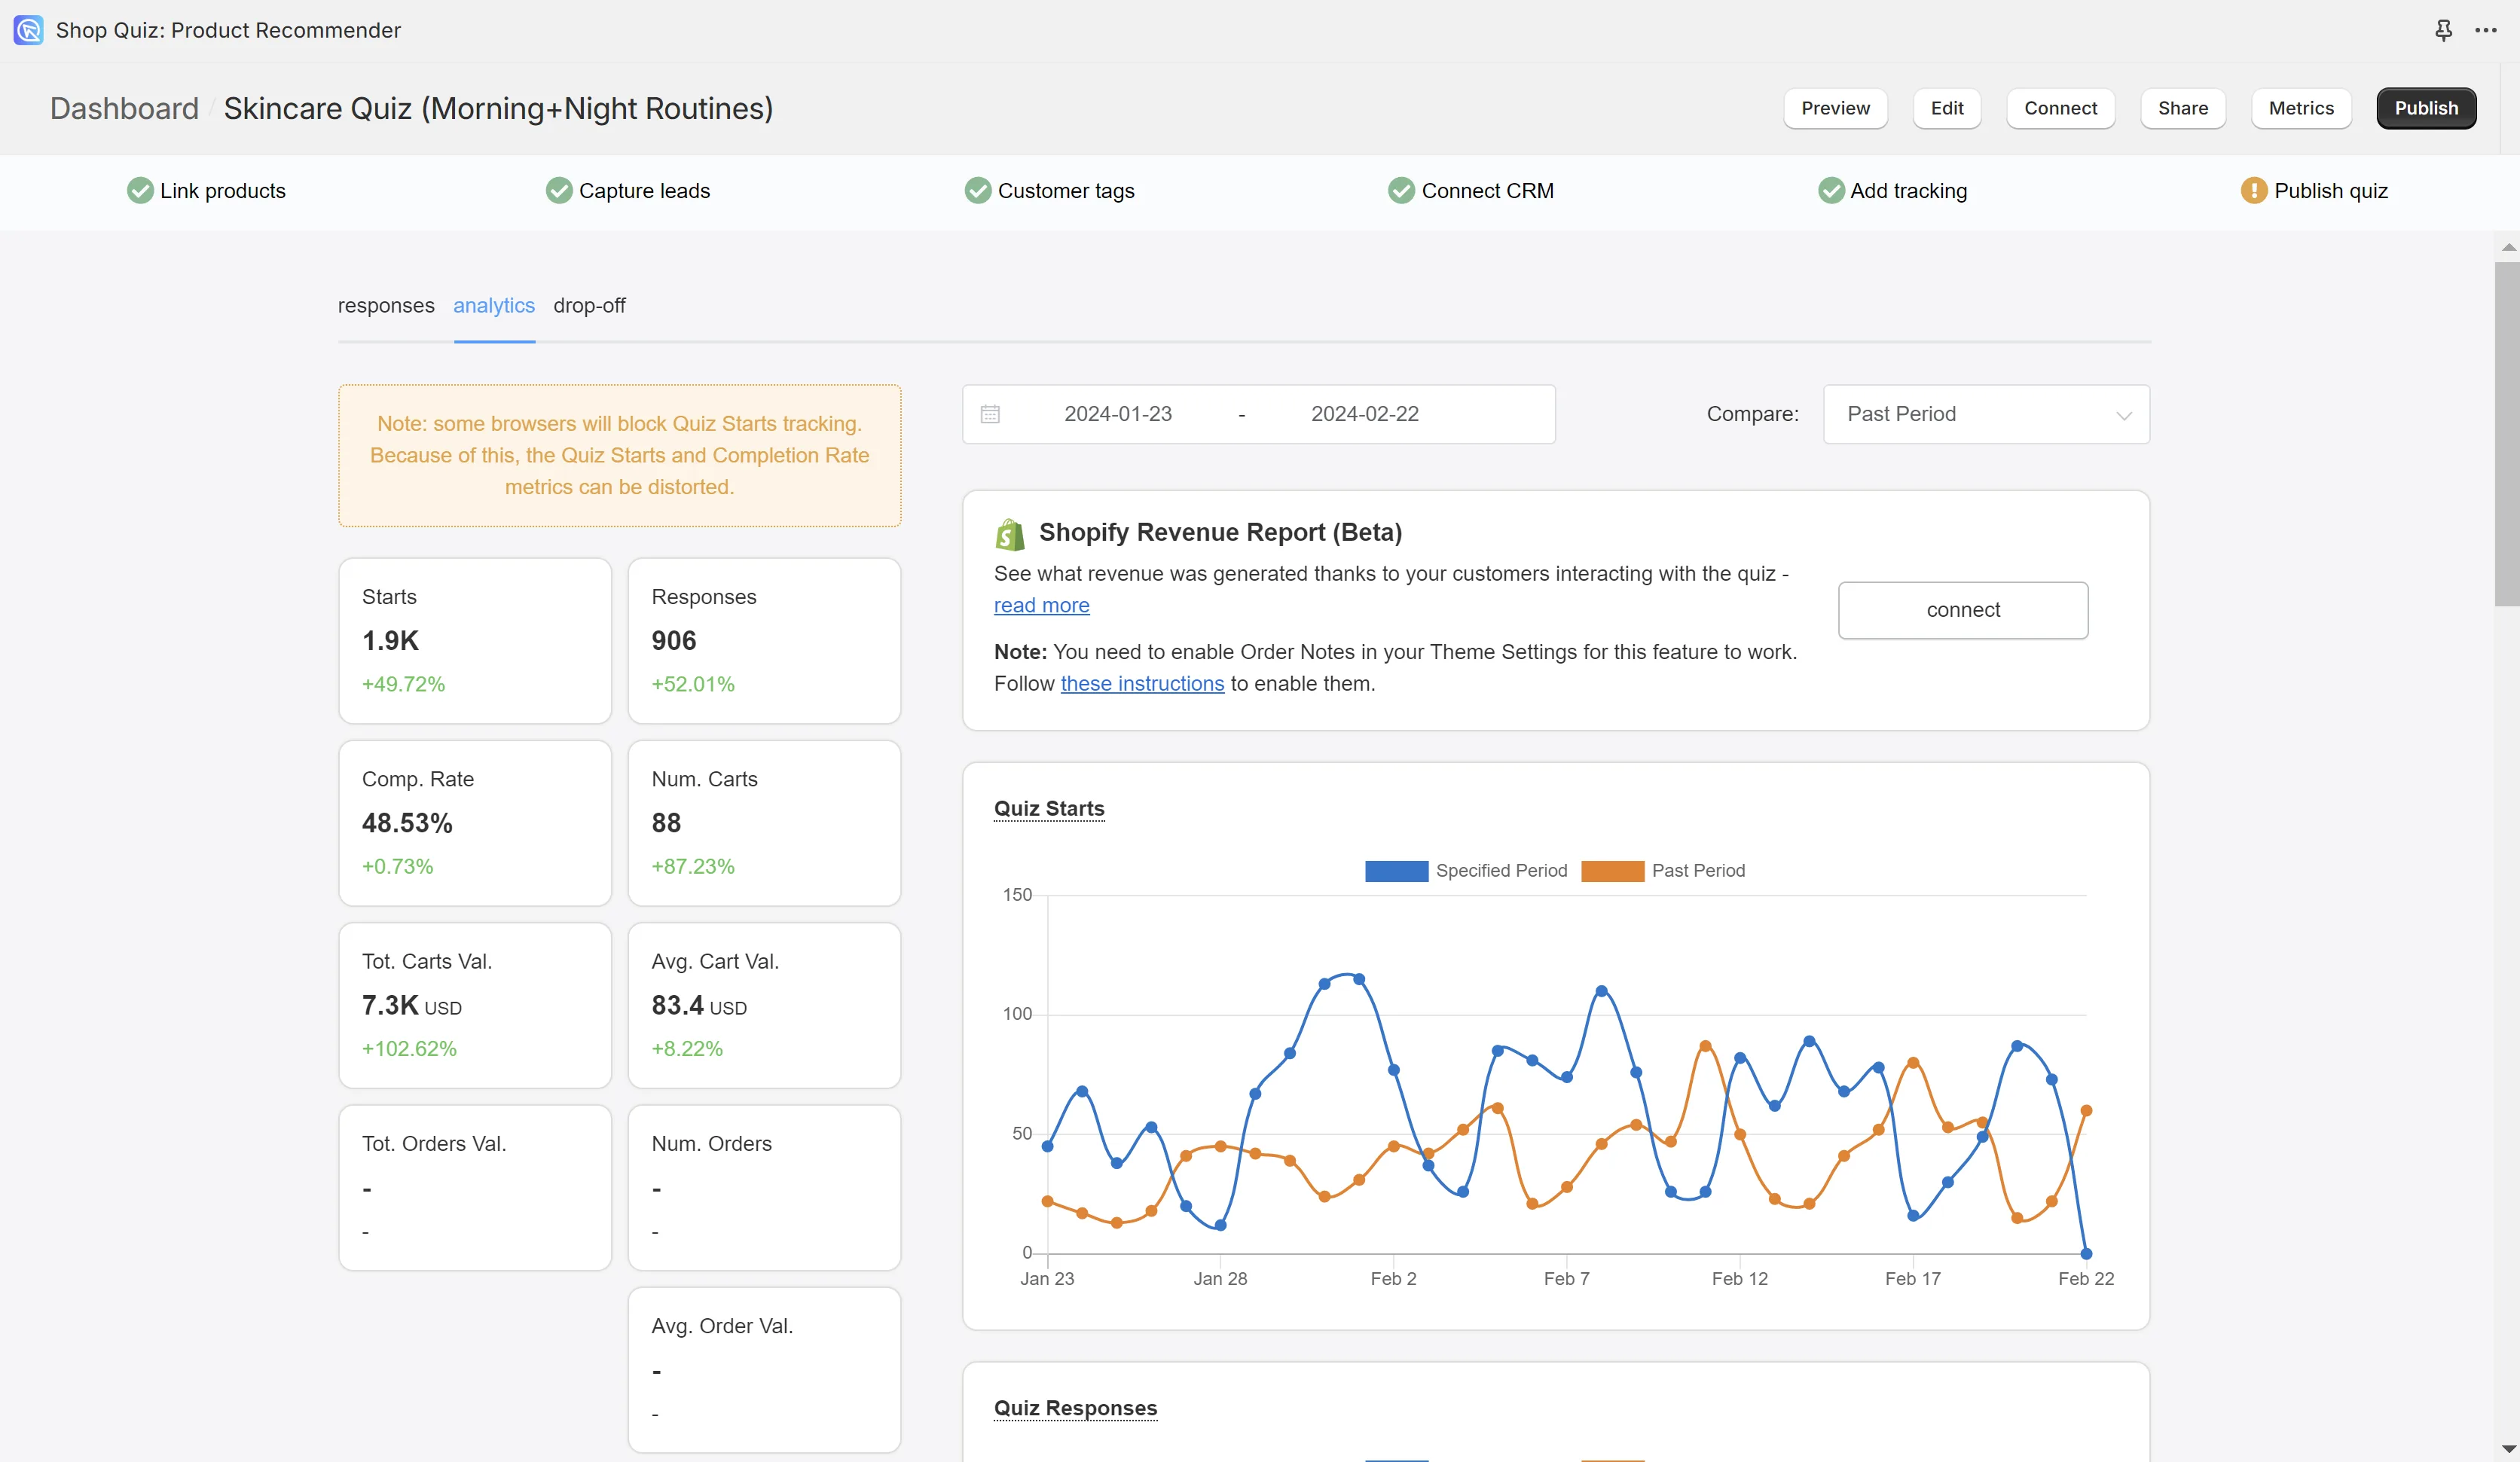
Task: Click the Jan 23 axis label
Action: point(1047,1279)
